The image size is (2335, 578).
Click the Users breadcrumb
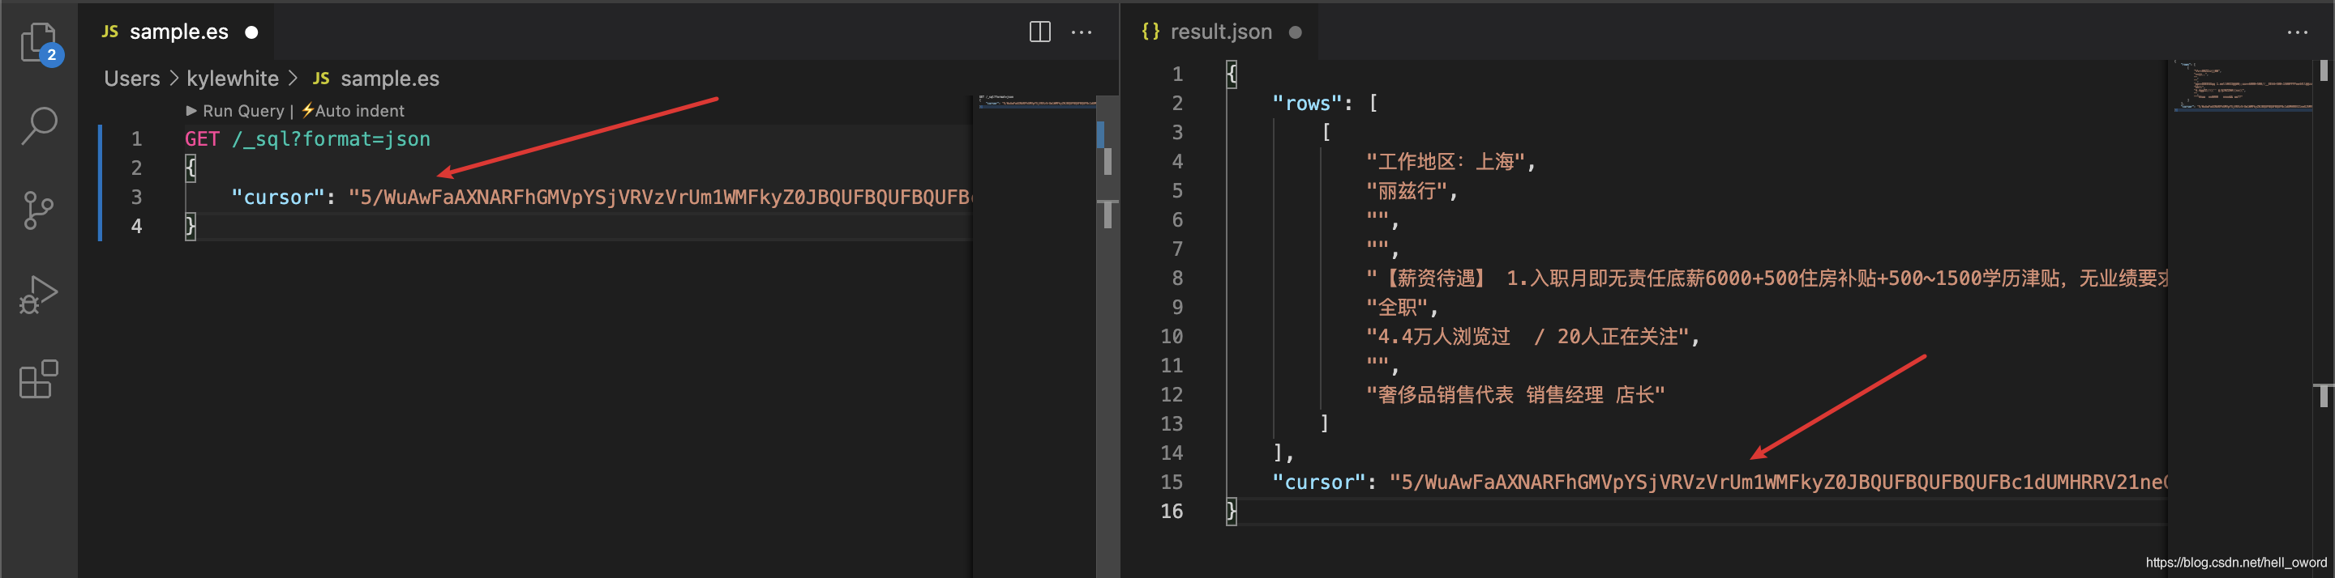[x=131, y=79]
